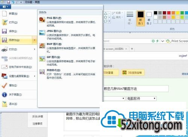Pick the yellow color swatch in top row
The width and height of the screenshot is (188, 137).
tap(177, 13)
